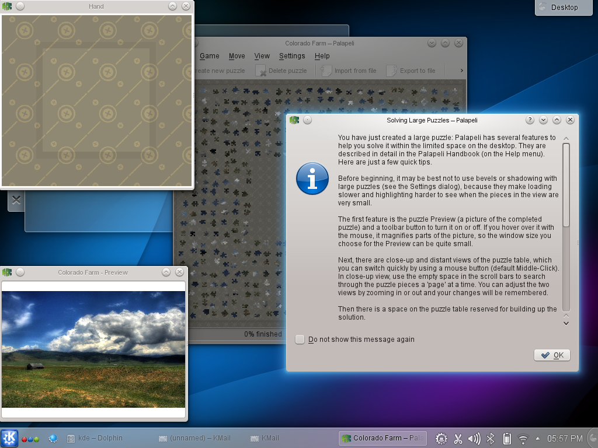The height and width of the screenshot is (448, 598).
Task: Open the View menu
Action: click(262, 56)
